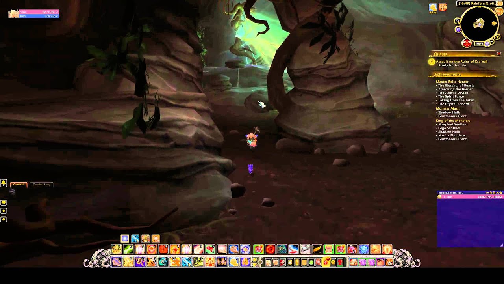The height and width of the screenshot is (284, 504).
Task: Open the first purple bag slot
Action: 362,262
